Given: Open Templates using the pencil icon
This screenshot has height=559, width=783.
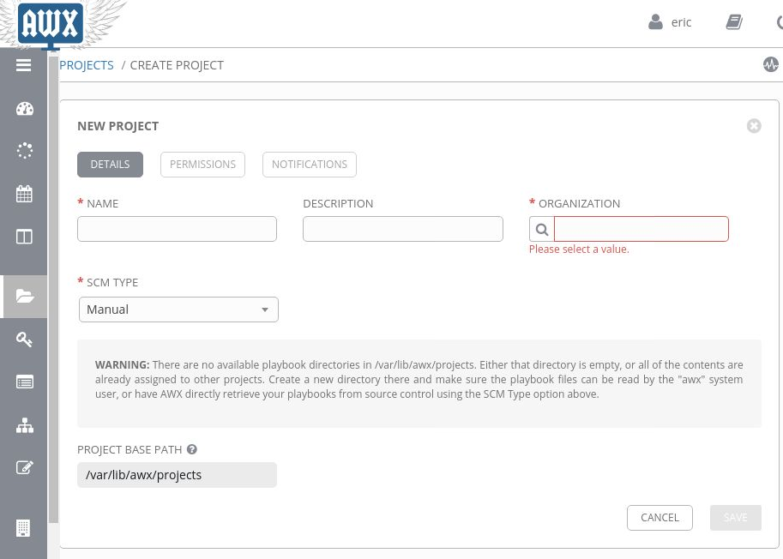Looking at the screenshot, I should (24, 468).
